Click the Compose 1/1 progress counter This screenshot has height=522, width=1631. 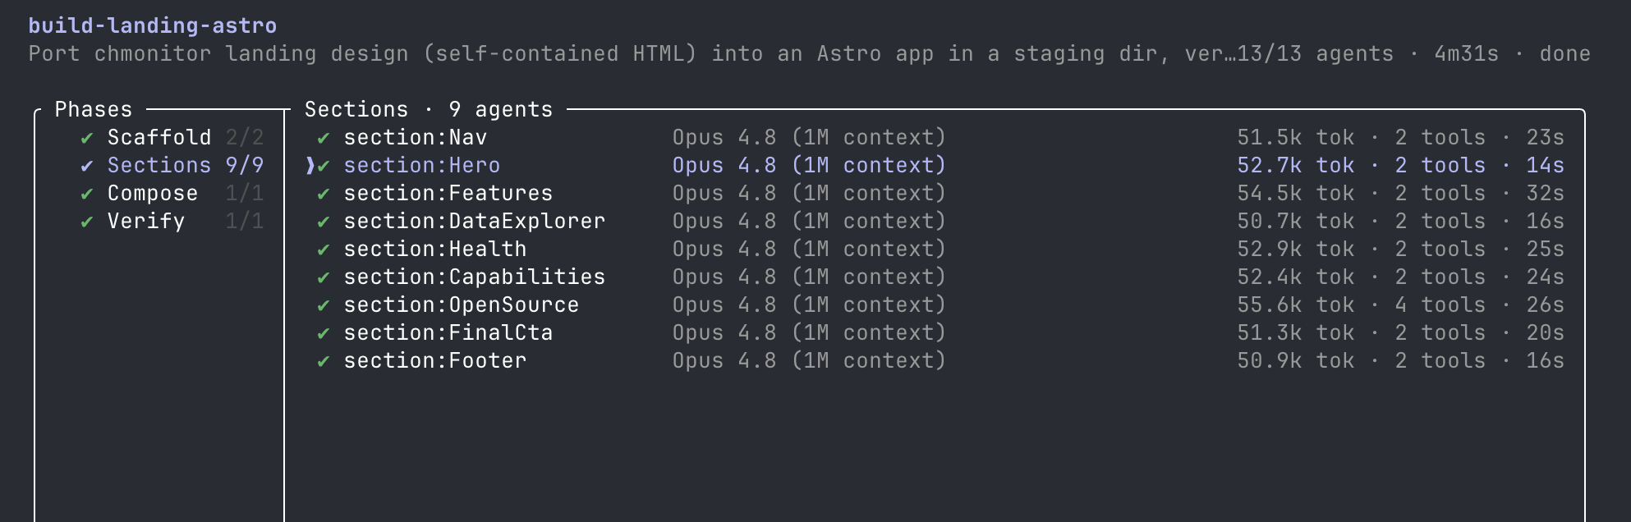tap(245, 194)
